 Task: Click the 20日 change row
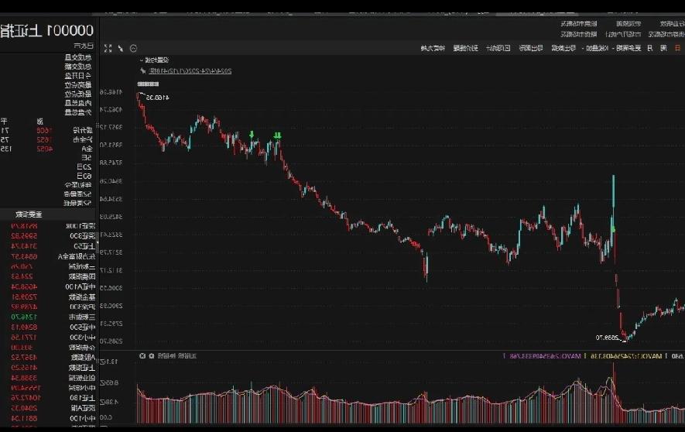tap(47, 167)
